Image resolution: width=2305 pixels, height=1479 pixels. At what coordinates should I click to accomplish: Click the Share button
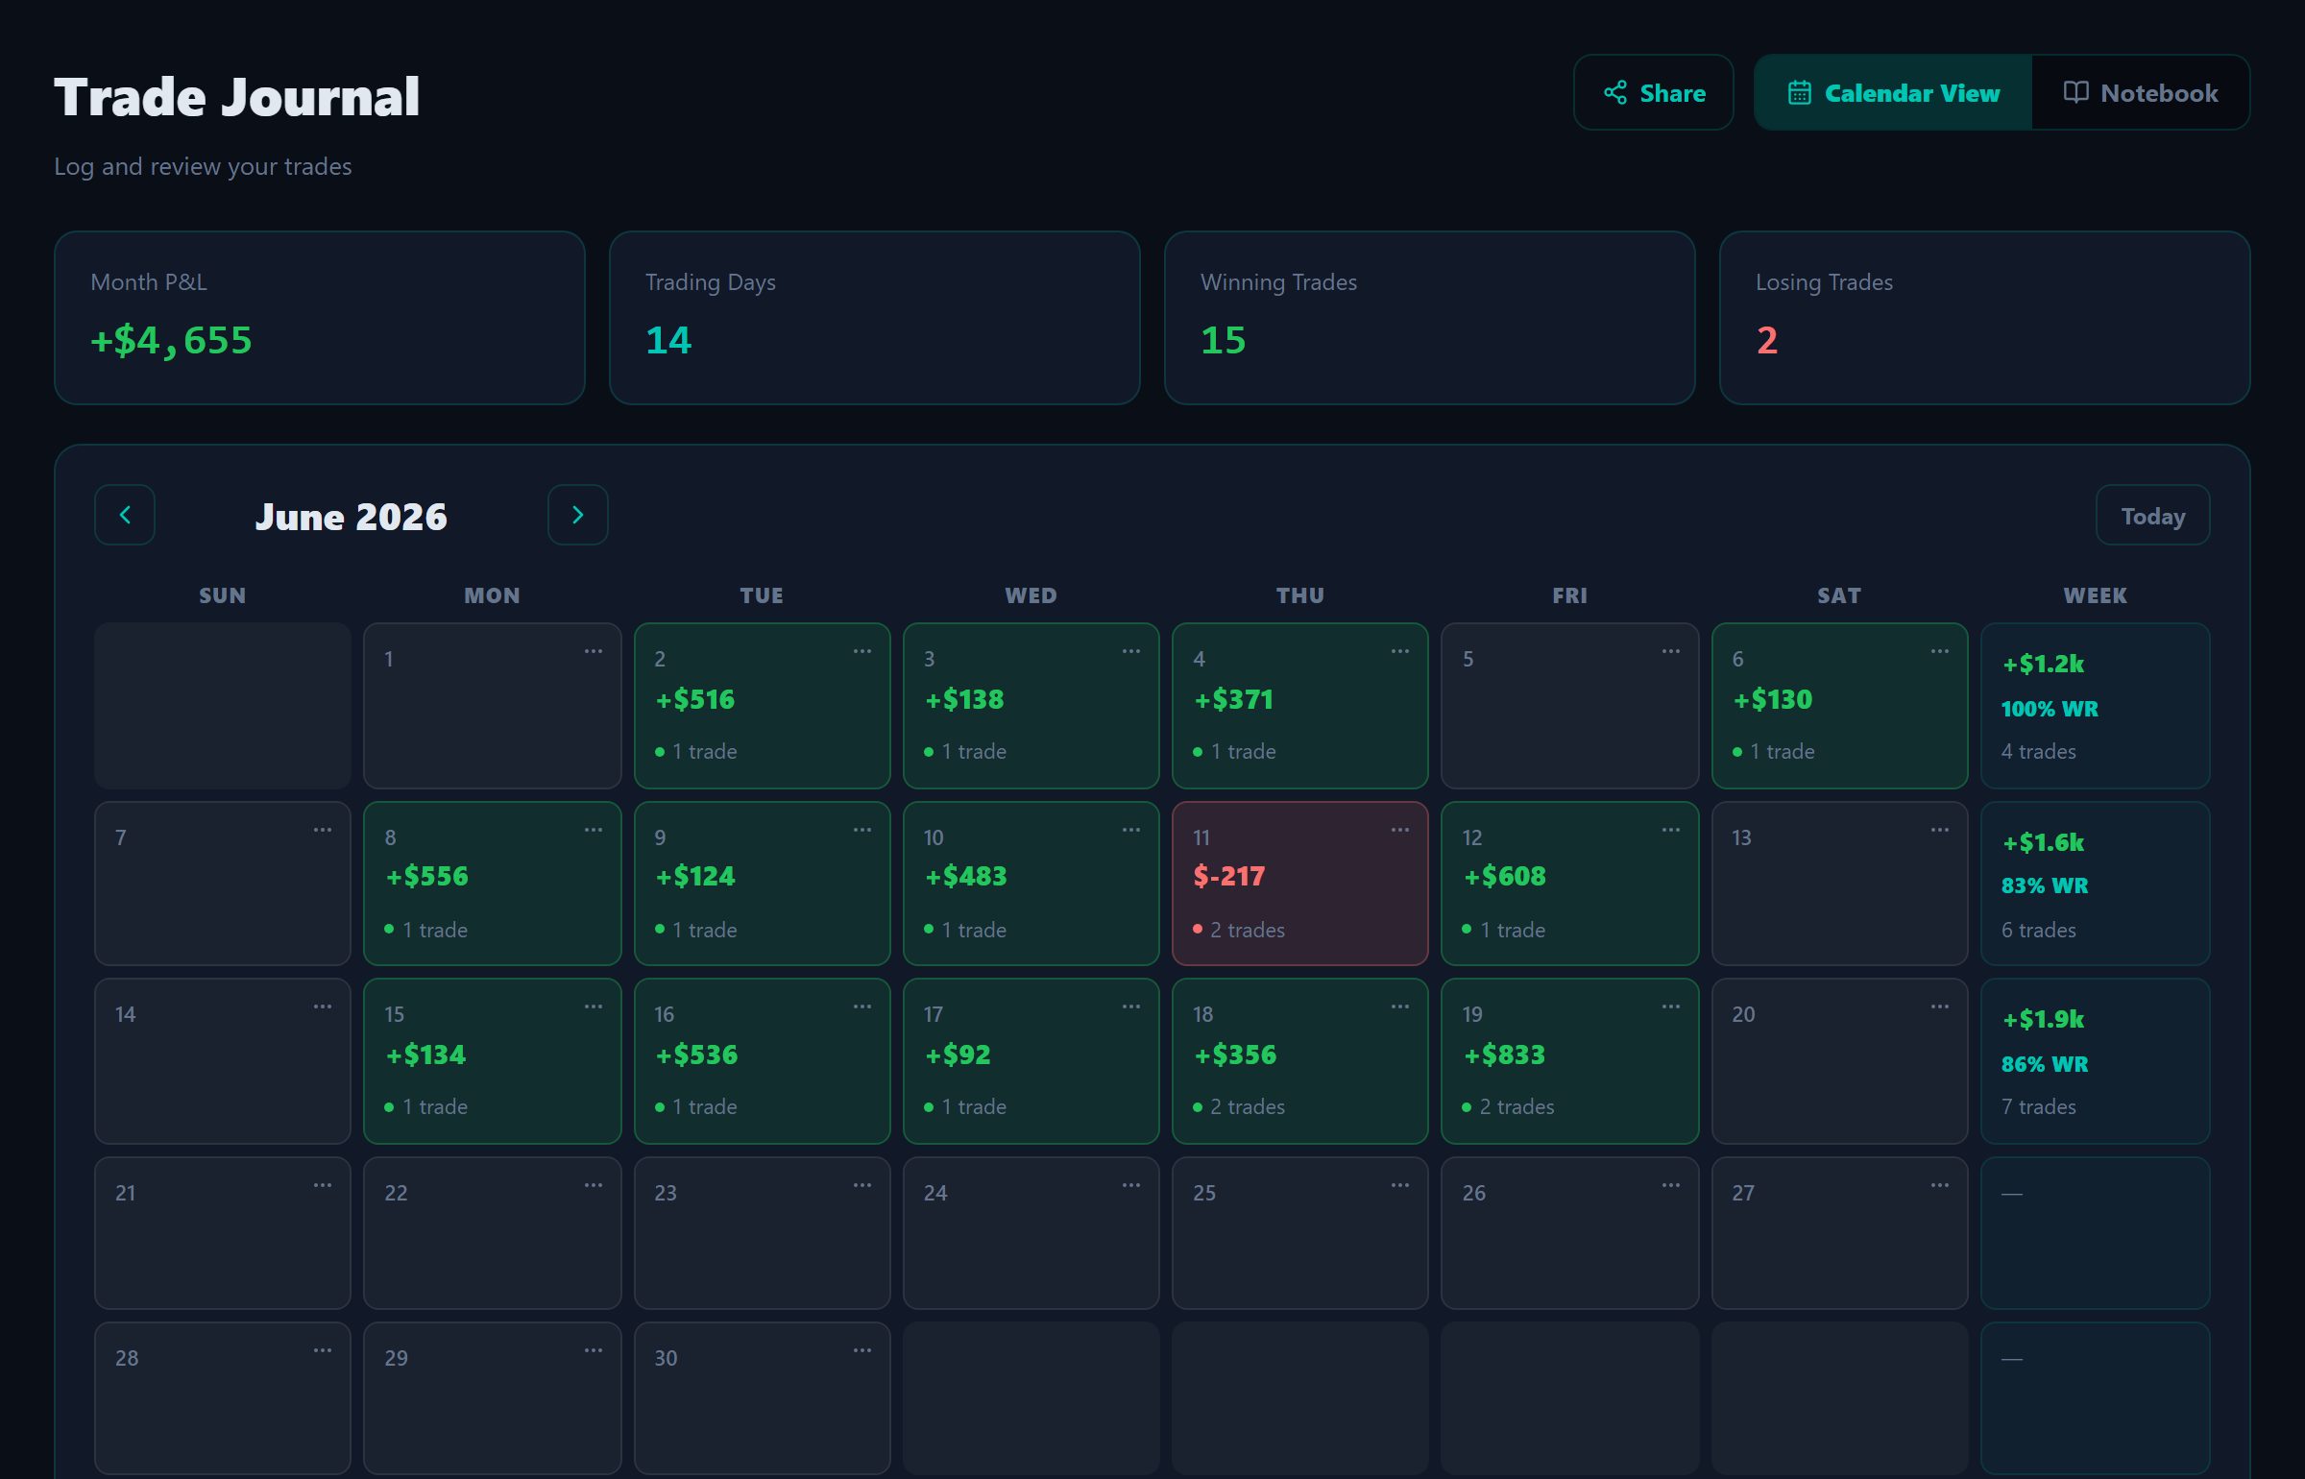[x=1653, y=92]
